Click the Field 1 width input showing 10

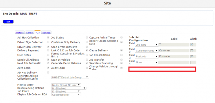pyautogui.click(x=193, y=45)
